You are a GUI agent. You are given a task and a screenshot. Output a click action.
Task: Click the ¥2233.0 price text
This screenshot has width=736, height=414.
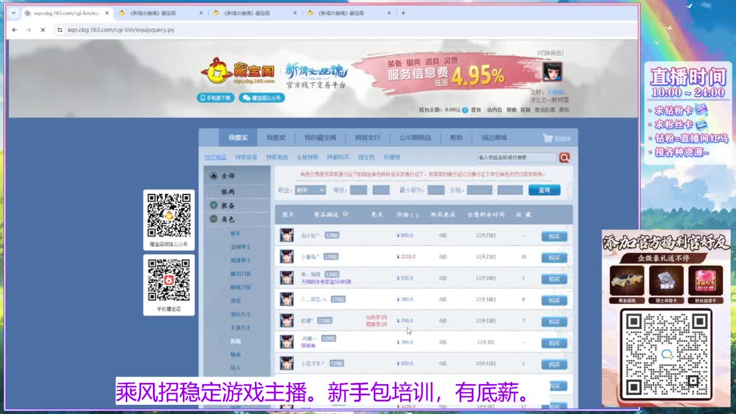[406, 256]
